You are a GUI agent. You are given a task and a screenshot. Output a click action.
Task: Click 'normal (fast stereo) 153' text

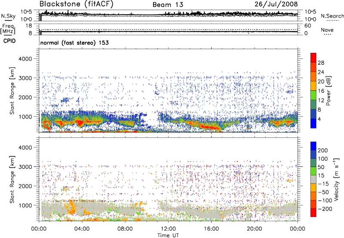coord(74,43)
